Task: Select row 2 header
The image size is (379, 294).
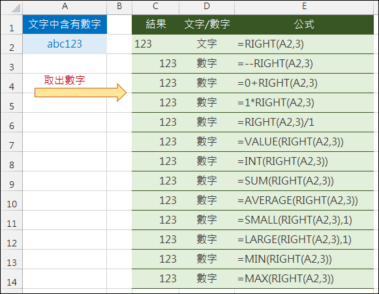Action: [11, 44]
